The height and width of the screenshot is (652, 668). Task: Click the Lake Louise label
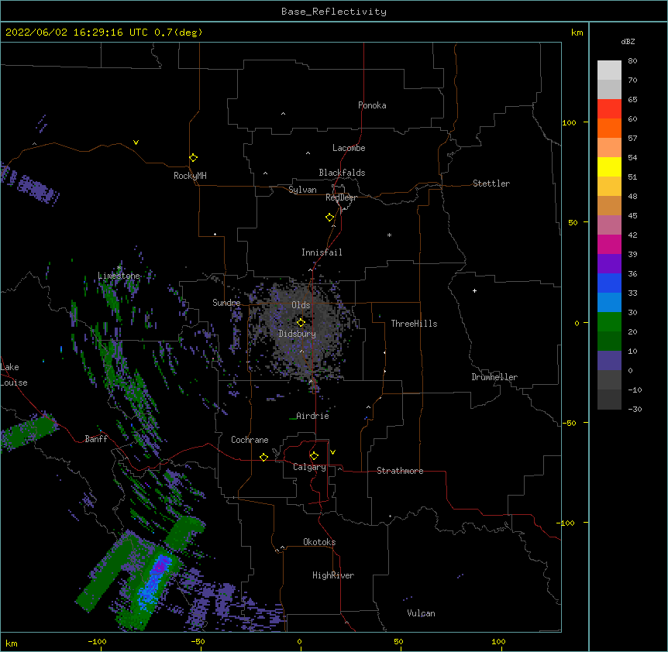14,375
